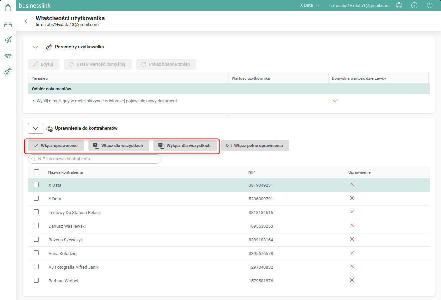Screen dimensions: 441x300
Task: Tick the checkbox for Dariusz Wasilewski
Action: (36, 226)
